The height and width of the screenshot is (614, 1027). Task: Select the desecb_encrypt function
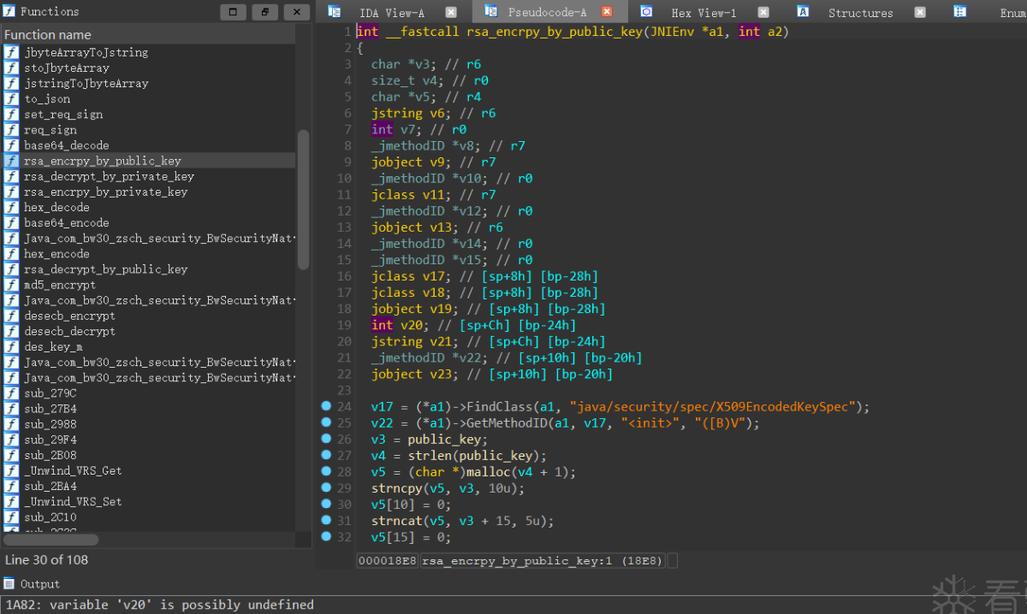(x=69, y=316)
